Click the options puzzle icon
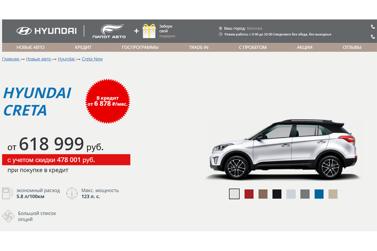The height and width of the screenshot is (251, 377). 8,216
